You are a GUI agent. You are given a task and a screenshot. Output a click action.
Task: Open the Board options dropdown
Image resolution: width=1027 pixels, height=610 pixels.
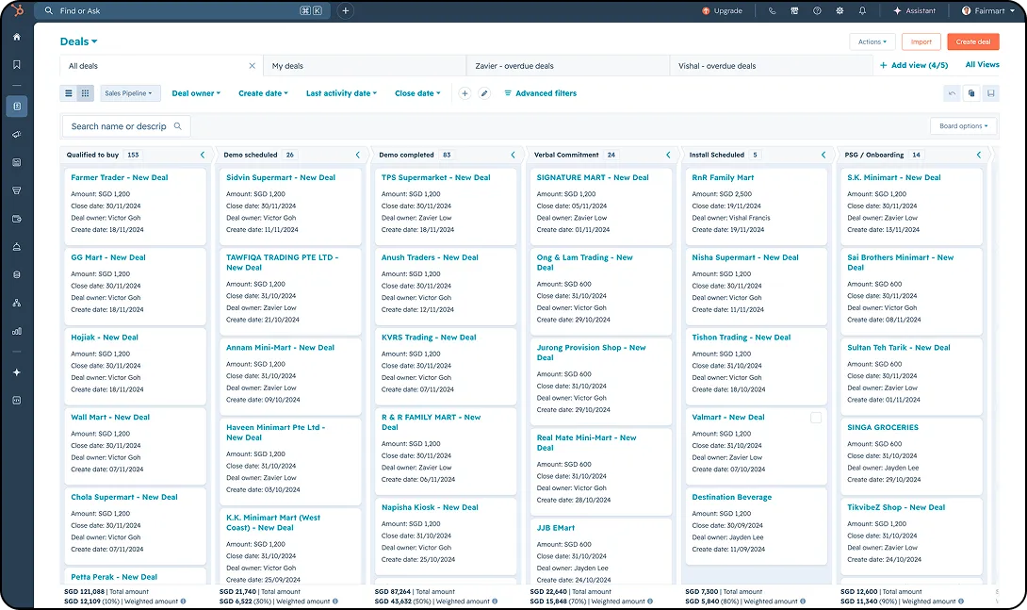pos(963,125)
